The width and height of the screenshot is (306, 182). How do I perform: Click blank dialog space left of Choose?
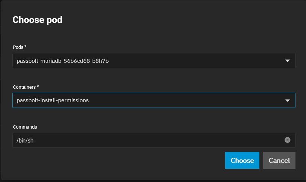click(x=117, y=160)
